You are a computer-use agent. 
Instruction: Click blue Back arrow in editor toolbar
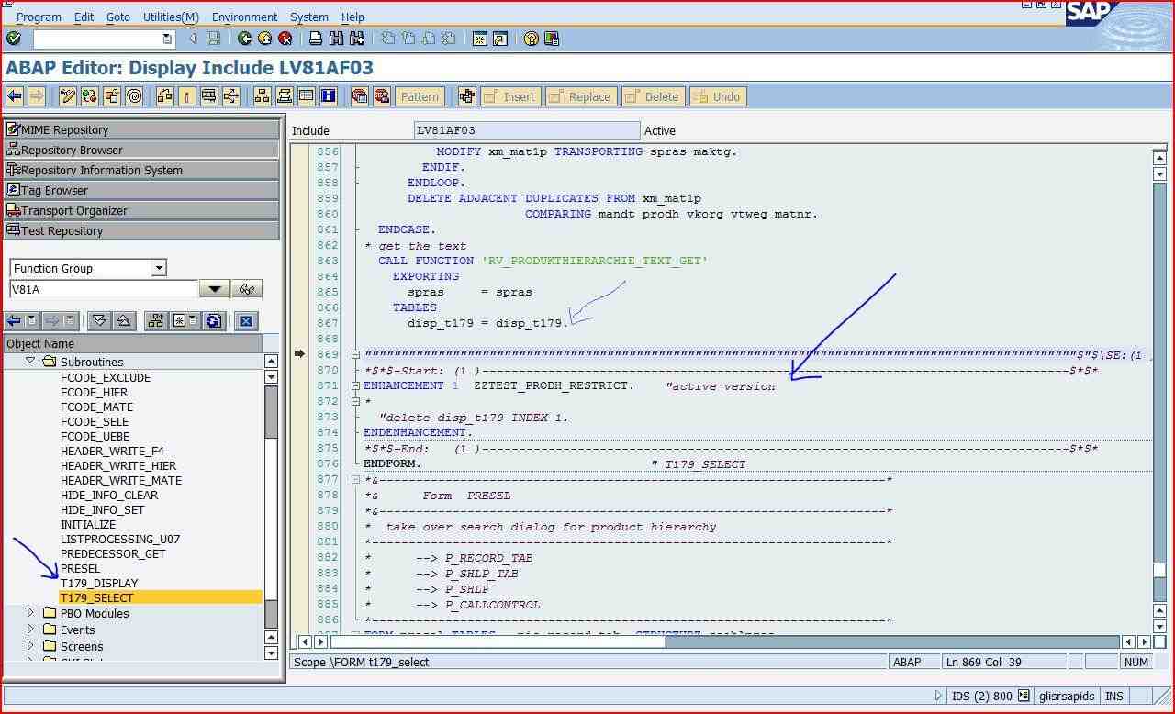coord(15,96)
